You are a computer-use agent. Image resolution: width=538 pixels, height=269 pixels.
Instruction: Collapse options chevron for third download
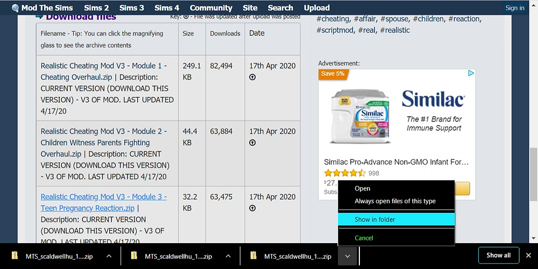coord(347,256)
